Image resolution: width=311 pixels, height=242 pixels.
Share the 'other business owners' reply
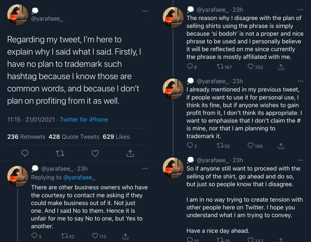pos(126,236)
